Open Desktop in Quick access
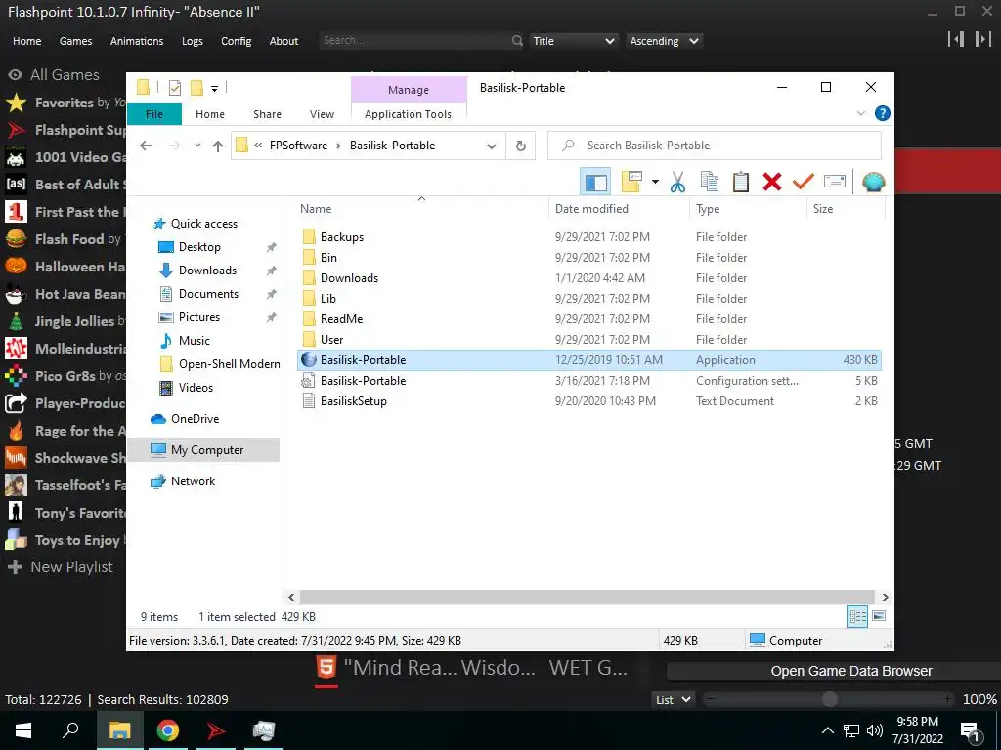The height and width of the screenshot is (750, 1001). tap(199, 247)
